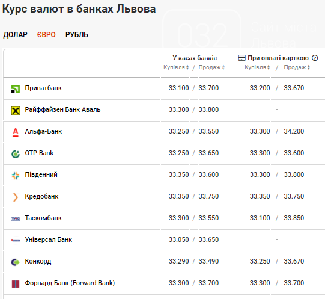Click the Приватбанк green logo icon
The width and height of the screenshot is (325, 299).
tap(16, 89)
